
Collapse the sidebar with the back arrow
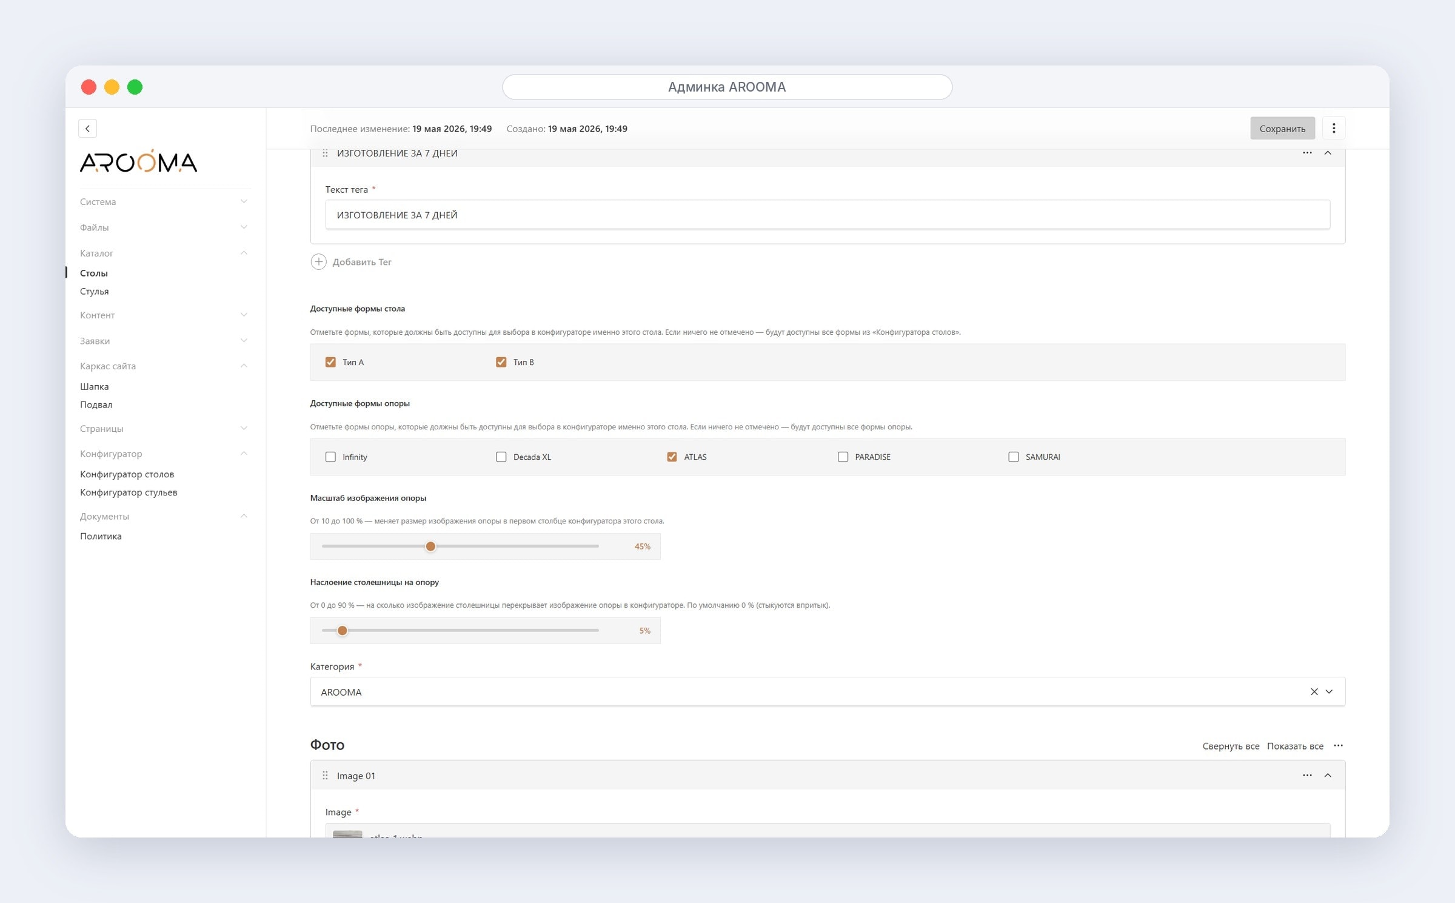point(87,129)
